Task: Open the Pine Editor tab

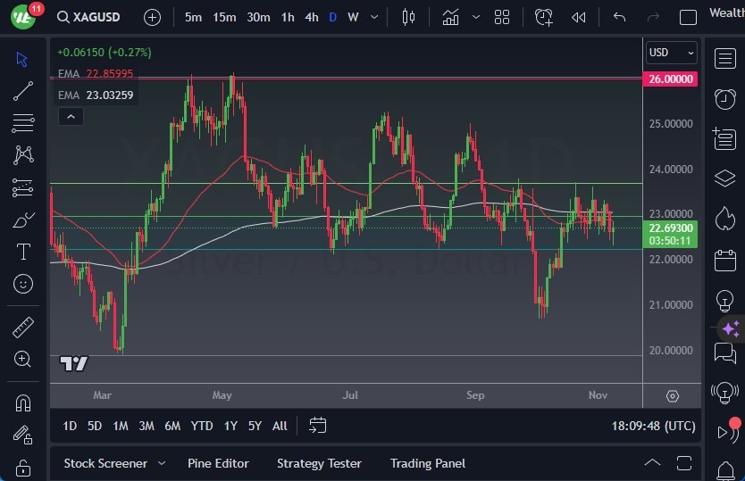Action: 218,463
